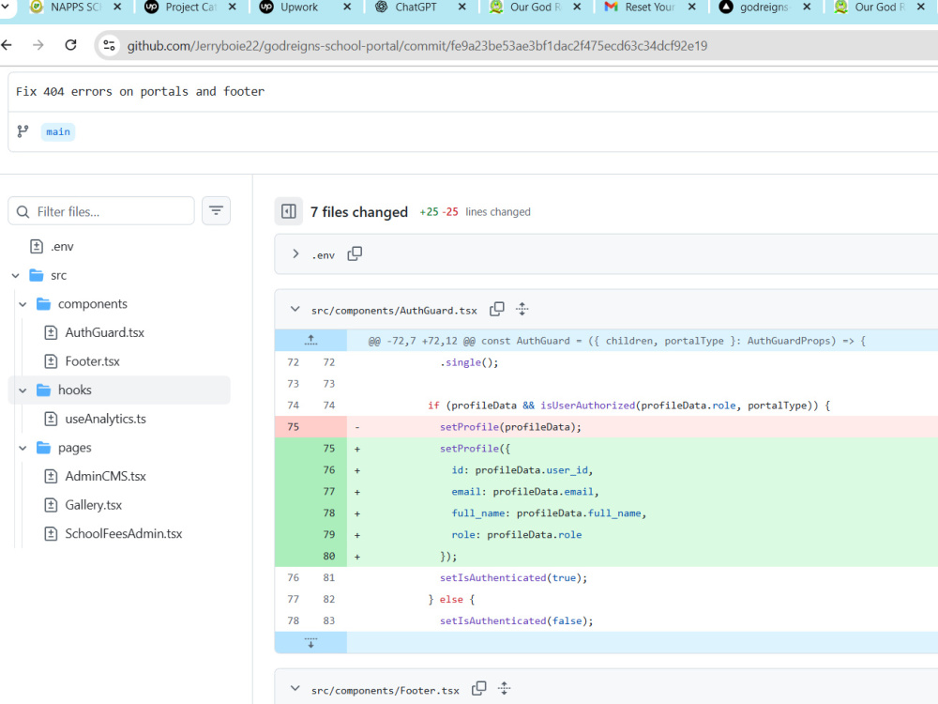938x704 pixels.
Task: Open the file filter options button
Action: point(216,210)
